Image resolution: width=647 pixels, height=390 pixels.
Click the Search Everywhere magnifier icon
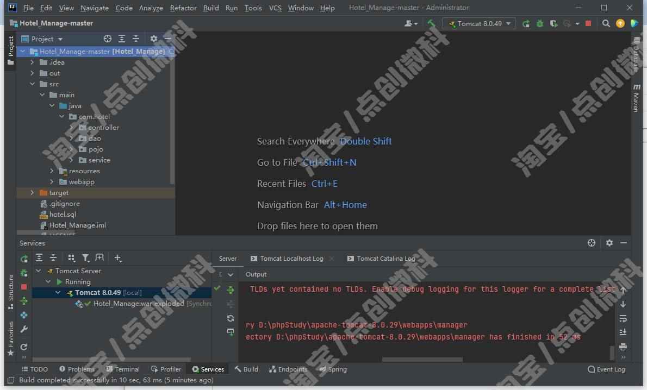606,23
